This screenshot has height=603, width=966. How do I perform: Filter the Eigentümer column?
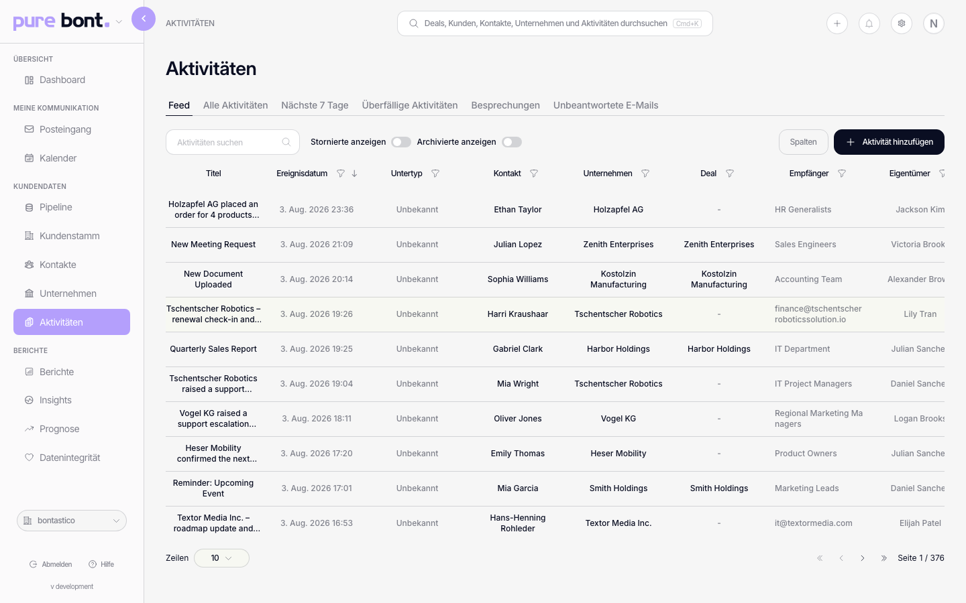(x=942, y=174)
